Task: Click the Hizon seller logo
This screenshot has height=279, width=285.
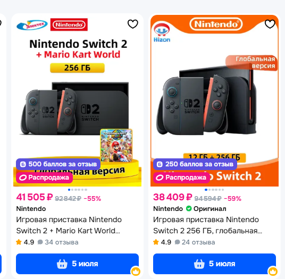Action: (162, 33)
